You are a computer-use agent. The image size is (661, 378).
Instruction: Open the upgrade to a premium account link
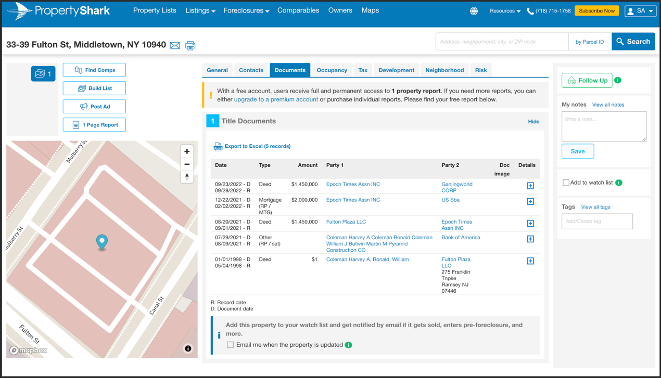point(276,99)
